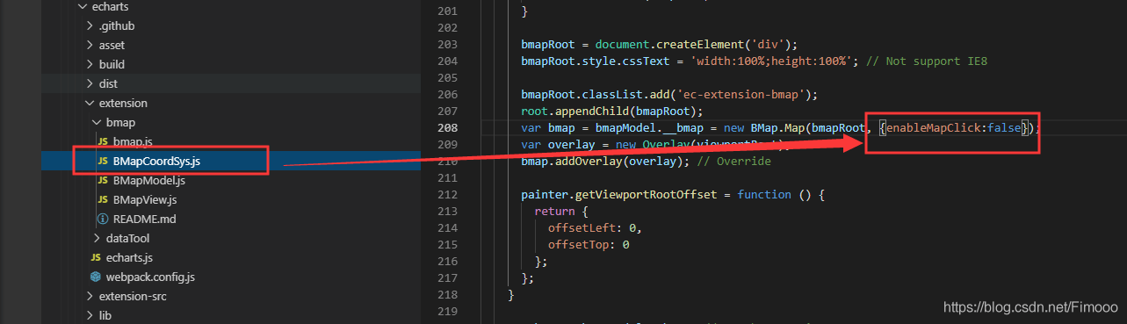Expand the dataTool folder
This screenshot has width=1127, height=324.
point(97,238)
